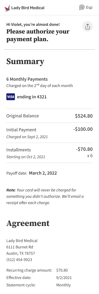The image size is (99, 294).
Task: Click the card ending in 4321 text
Action: pos(32,97)
